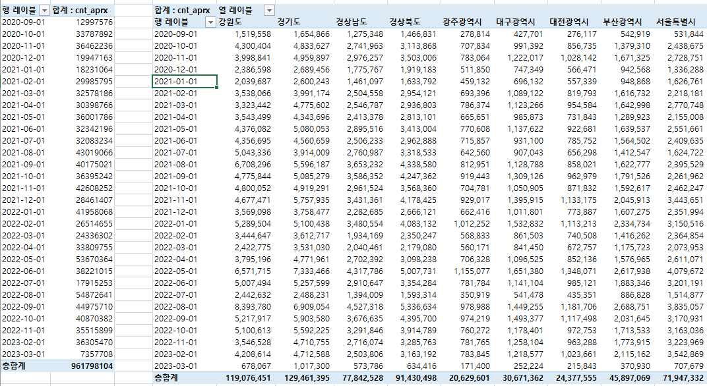This screenshot has height=386, width=707.
Task: Select the 강원도 column header
Action: 230,22
